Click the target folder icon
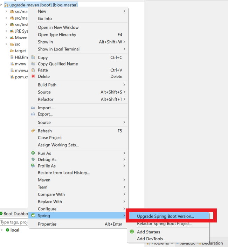Image resolution: width=228 pixels, height=247 pixels. pyautogui.click(x=12, y=51)
